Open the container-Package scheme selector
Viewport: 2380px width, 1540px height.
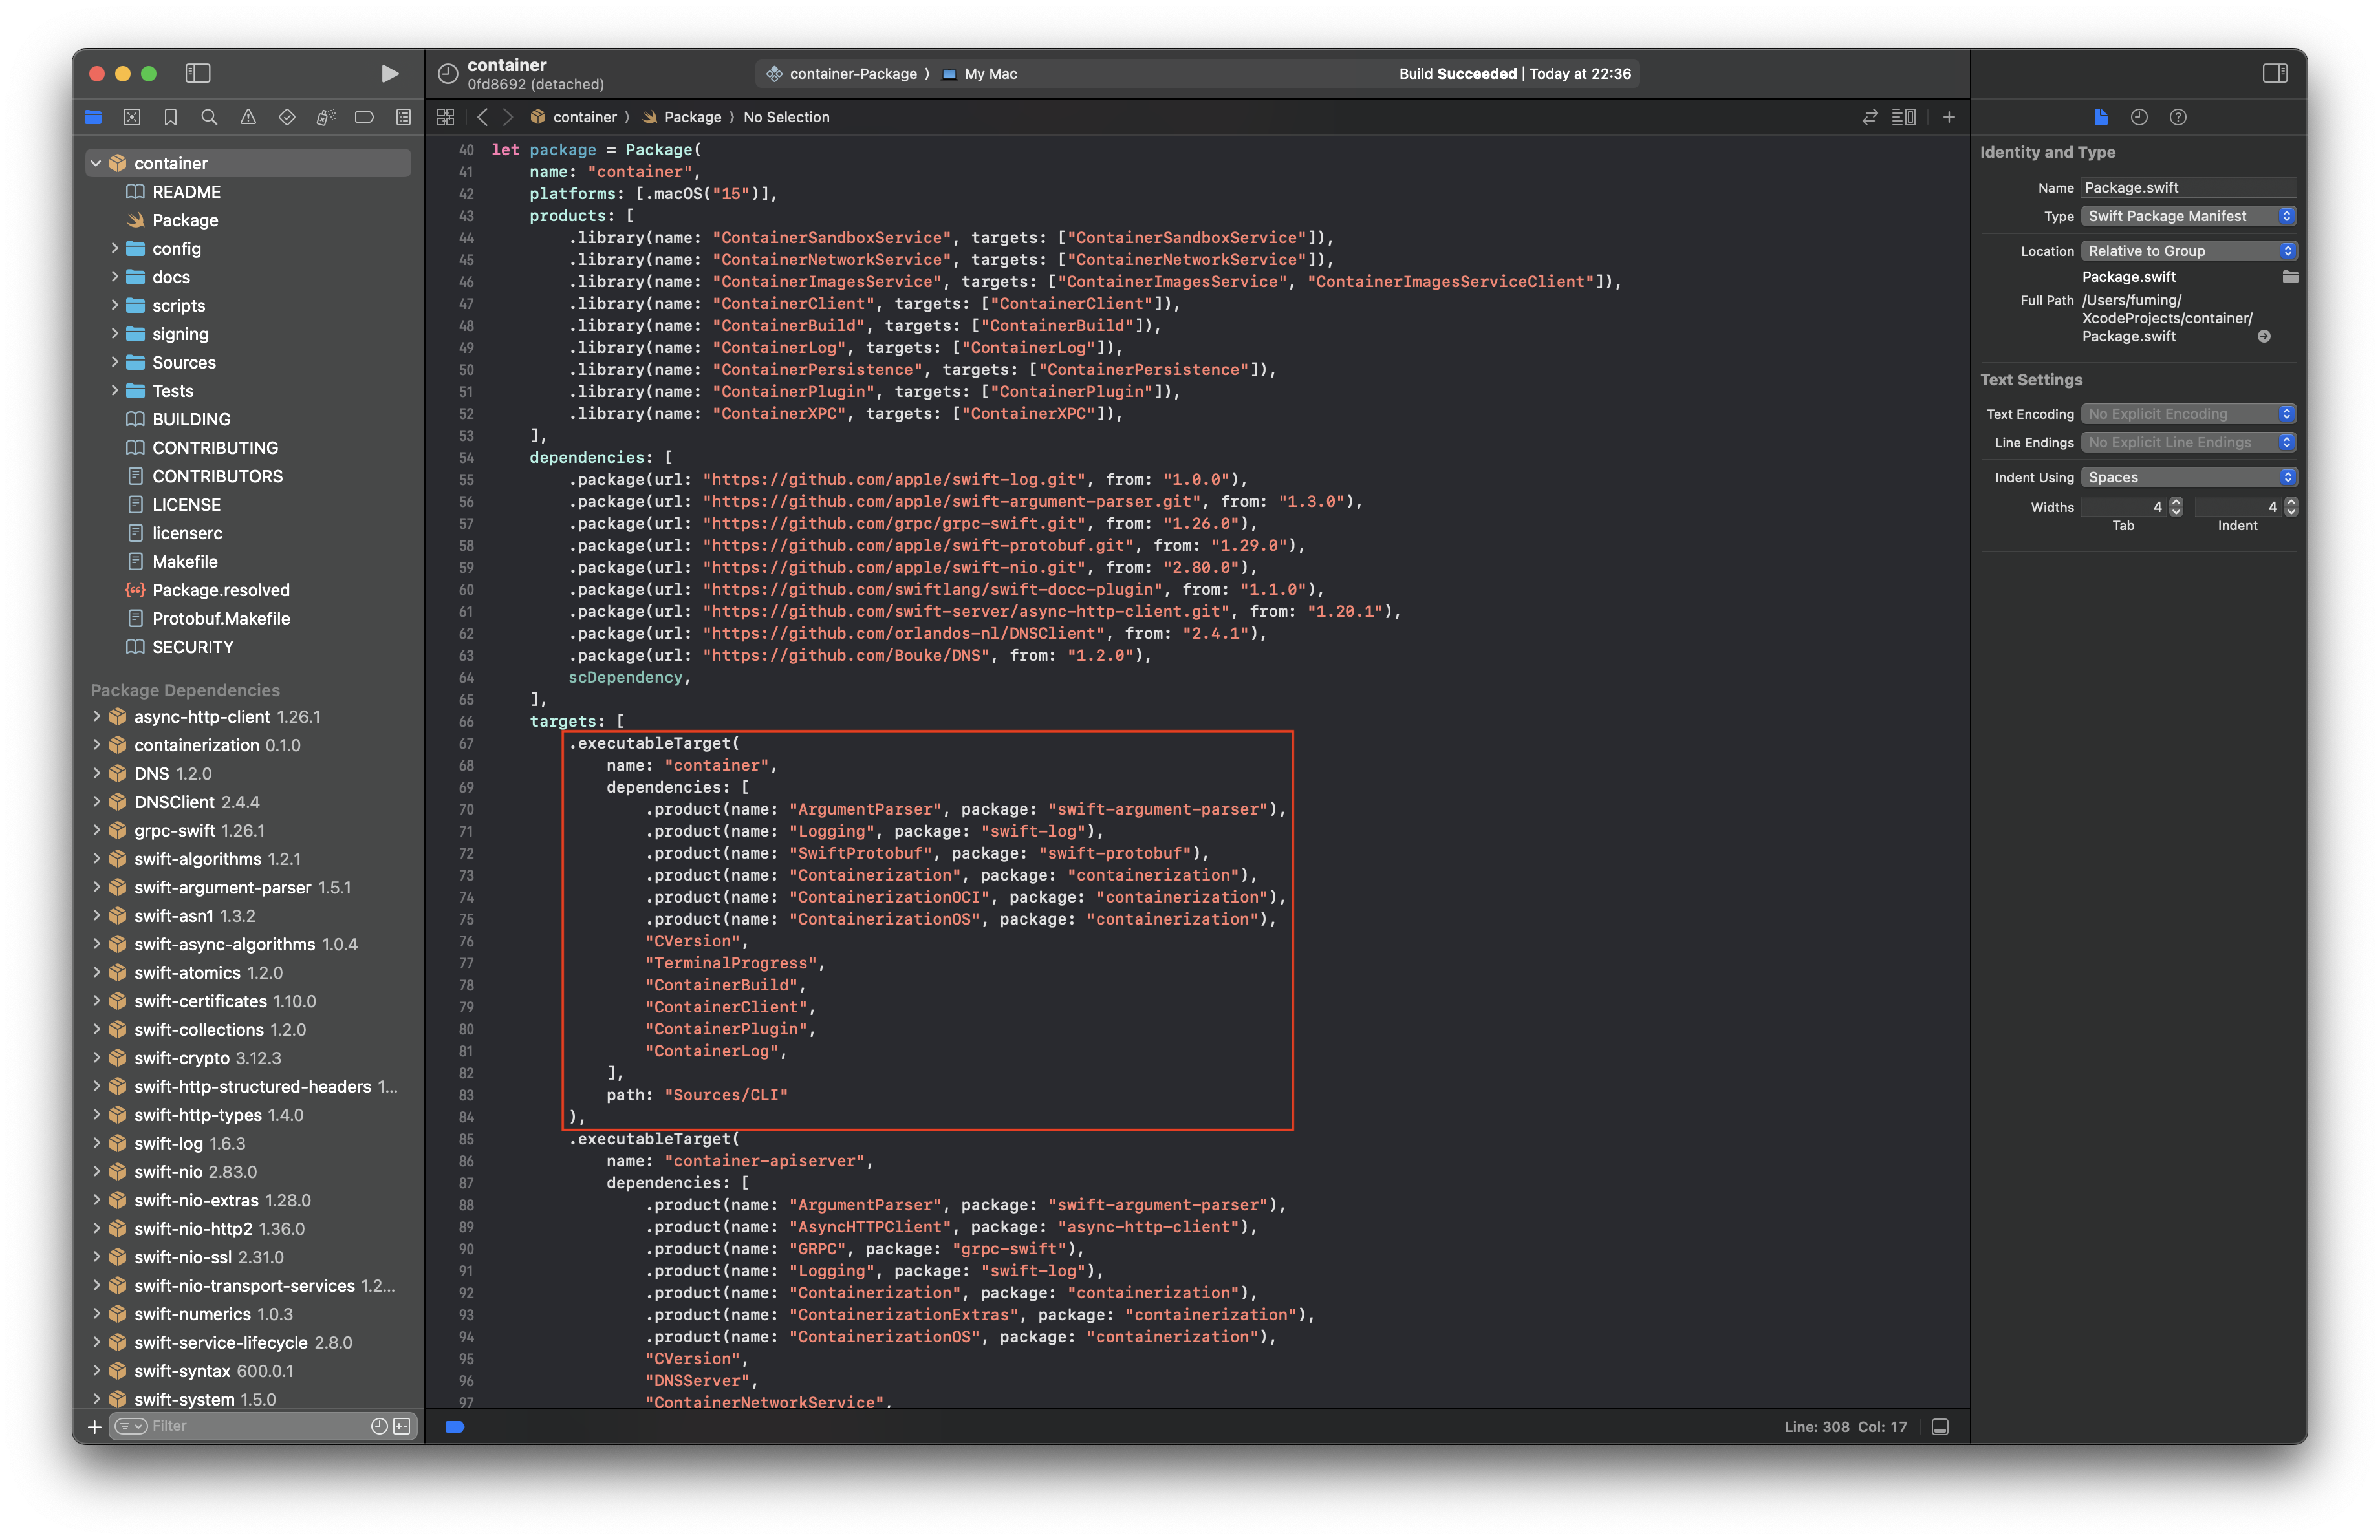click(x=841, y=74)
